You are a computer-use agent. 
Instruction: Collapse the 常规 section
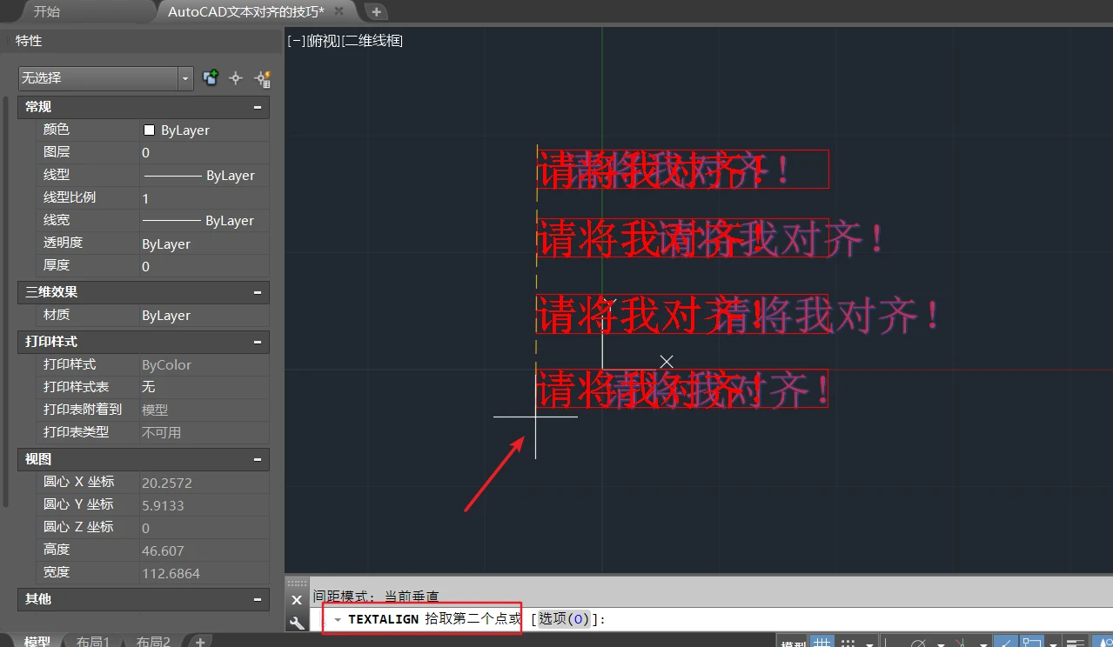[x=258, y=107]
